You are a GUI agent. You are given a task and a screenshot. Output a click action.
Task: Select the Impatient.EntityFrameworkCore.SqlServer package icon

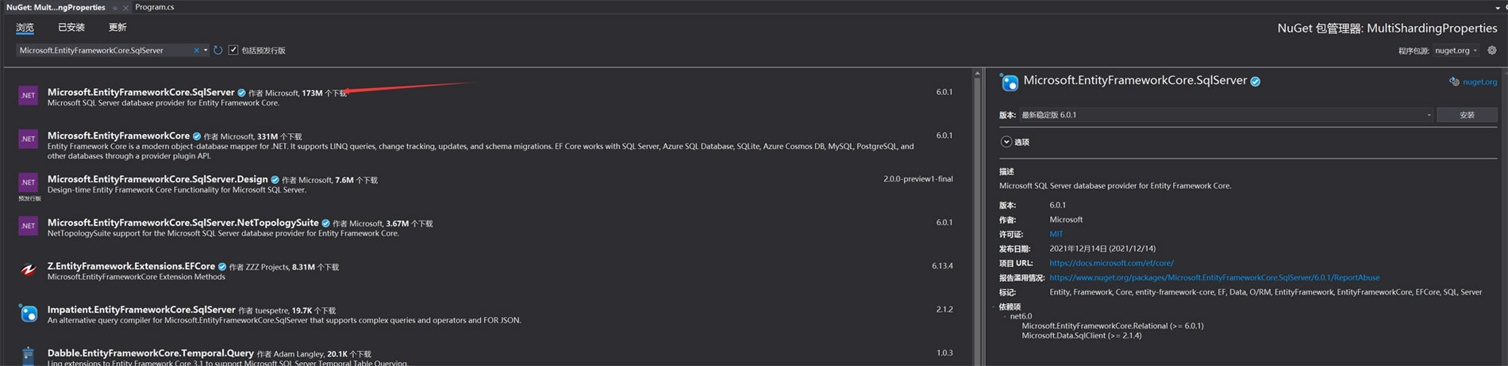pyautogui.click(x=28, y=313)
